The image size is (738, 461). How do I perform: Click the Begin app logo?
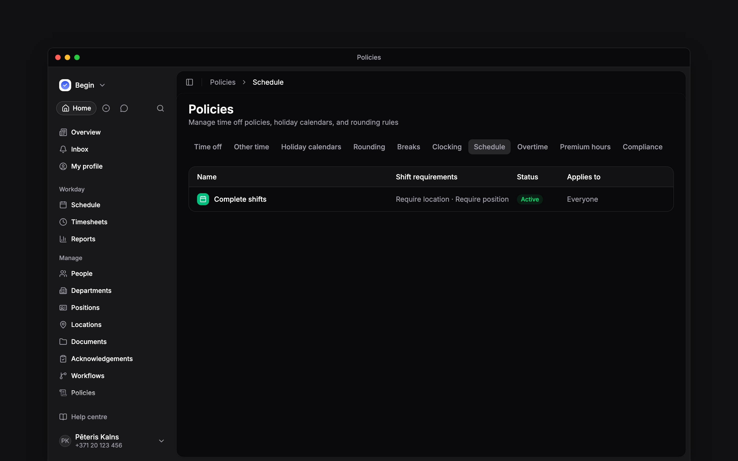point(65,85)
